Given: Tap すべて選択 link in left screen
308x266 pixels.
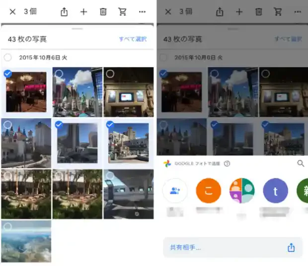Looking at the screenshot, I should click(133, 39).
